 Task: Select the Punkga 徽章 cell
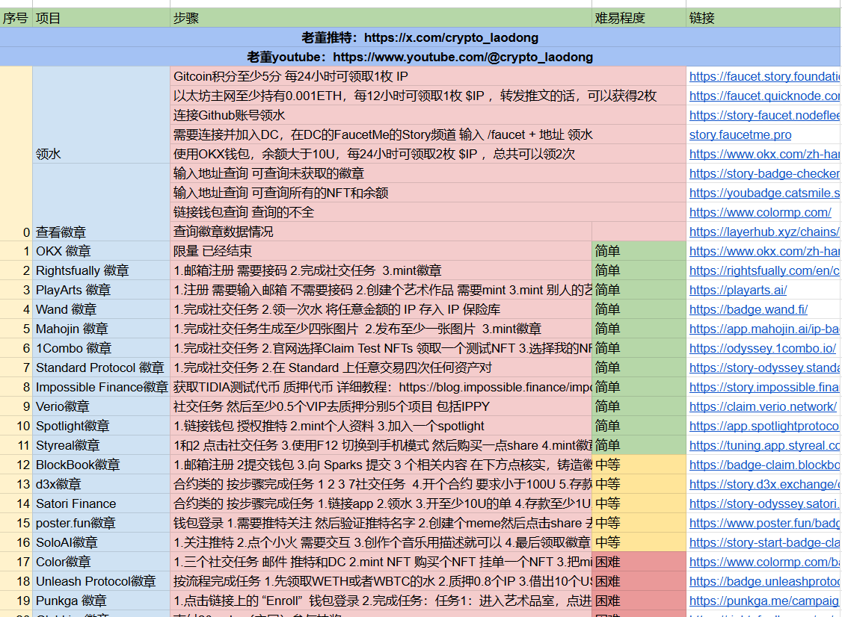(x=101, y=601)
